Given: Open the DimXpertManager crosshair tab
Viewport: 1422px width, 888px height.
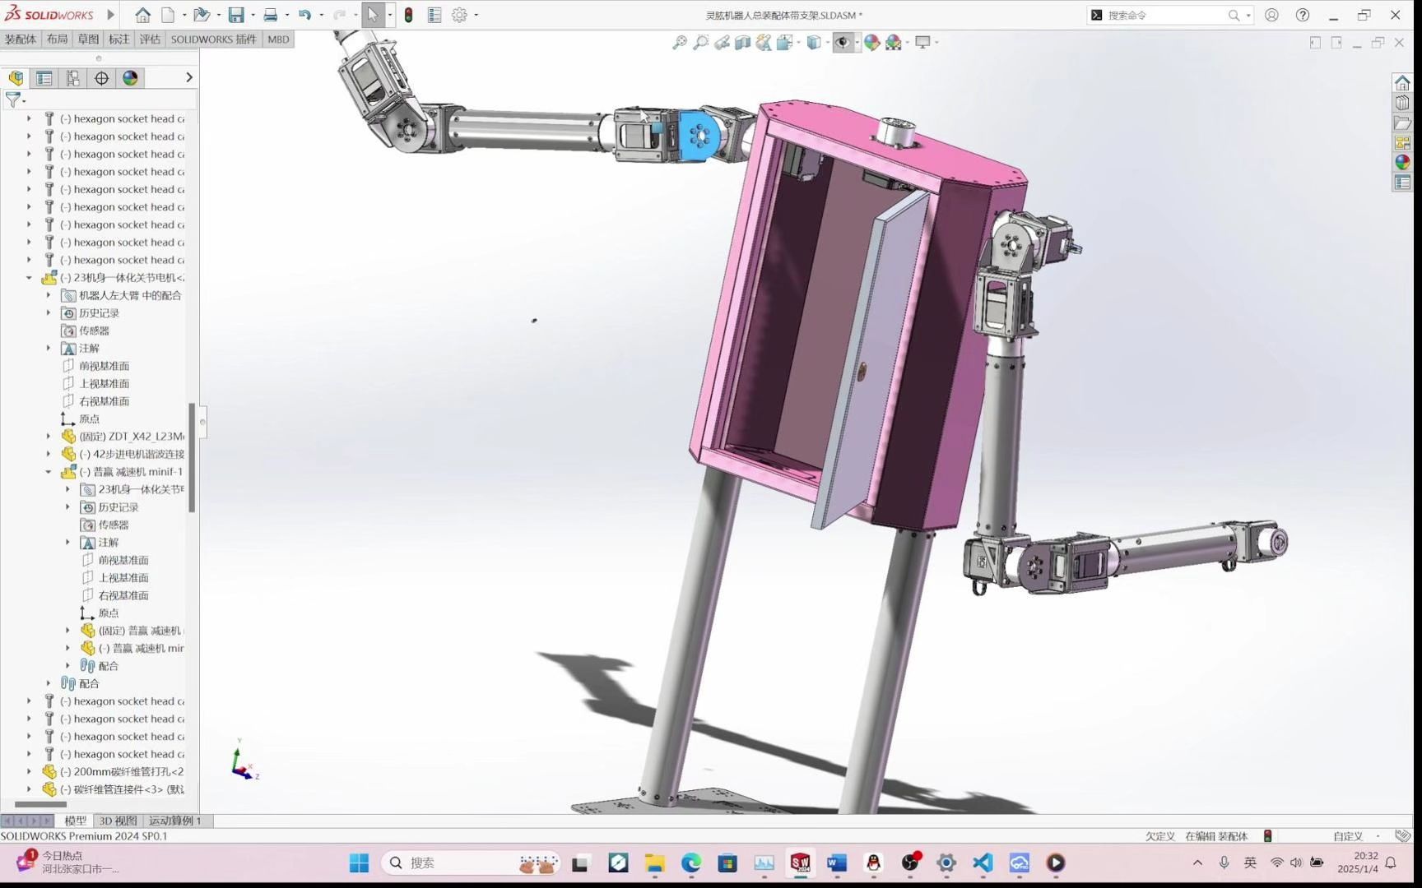Looking at the screenshot, I should pyautogui.click(x=102, y=78).
